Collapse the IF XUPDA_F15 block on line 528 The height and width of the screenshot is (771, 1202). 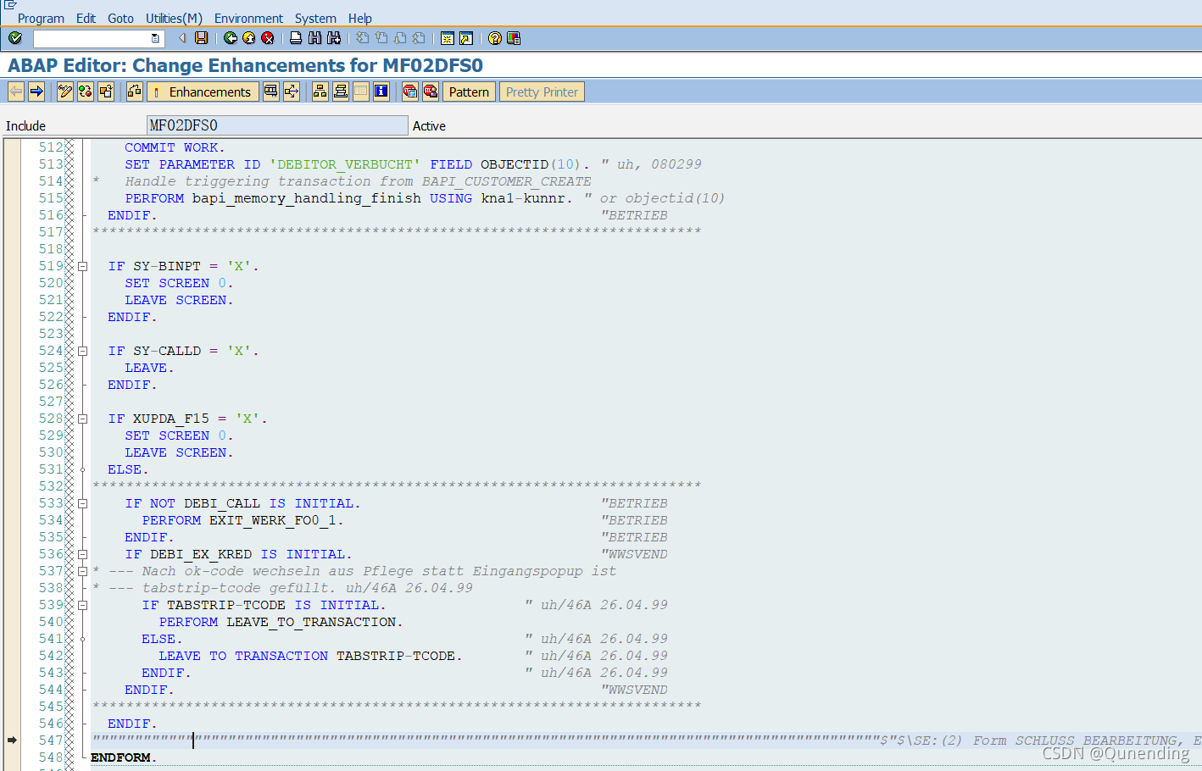tap(83, 419)
